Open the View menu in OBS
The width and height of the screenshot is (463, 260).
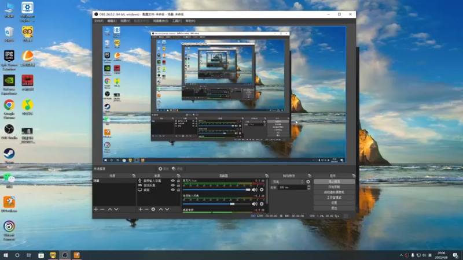[125, 21]
